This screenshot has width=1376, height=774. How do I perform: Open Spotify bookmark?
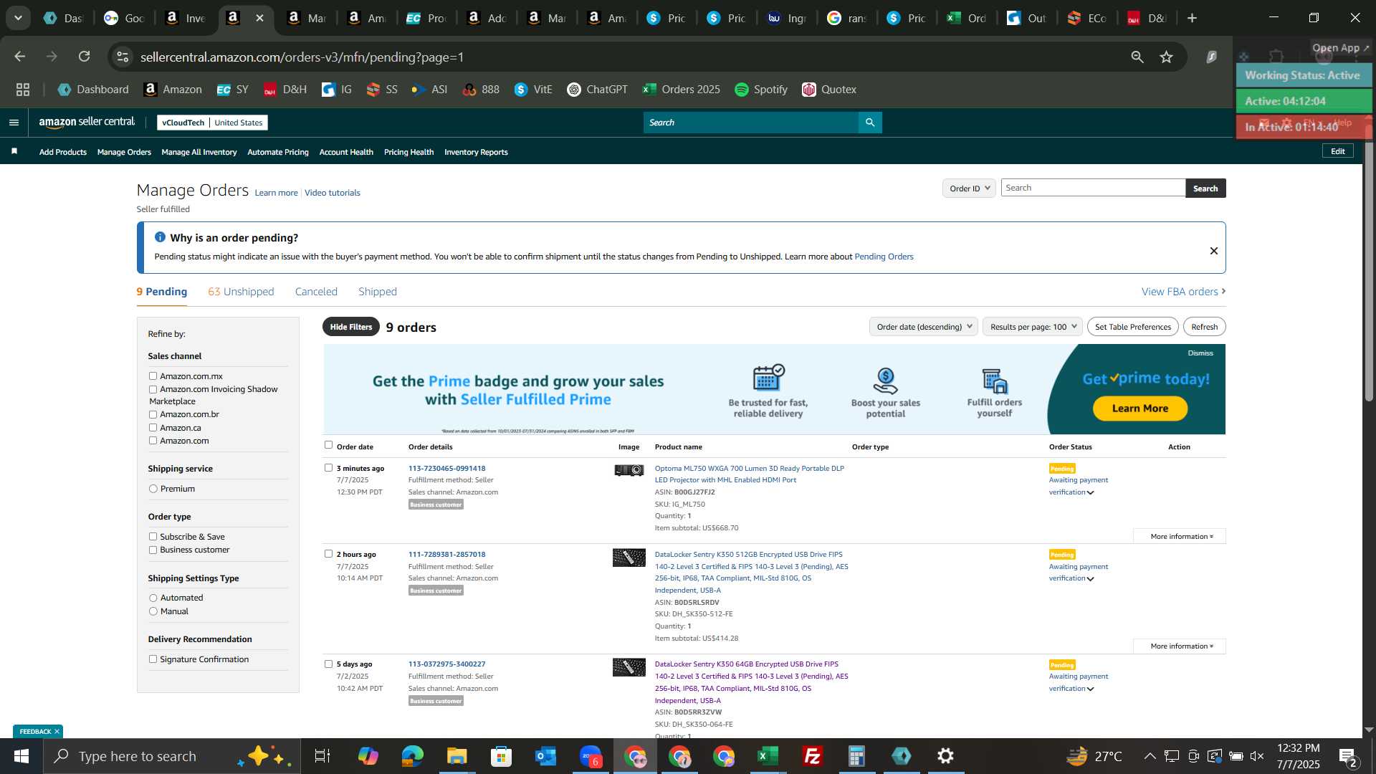click(x=761, y=90)
